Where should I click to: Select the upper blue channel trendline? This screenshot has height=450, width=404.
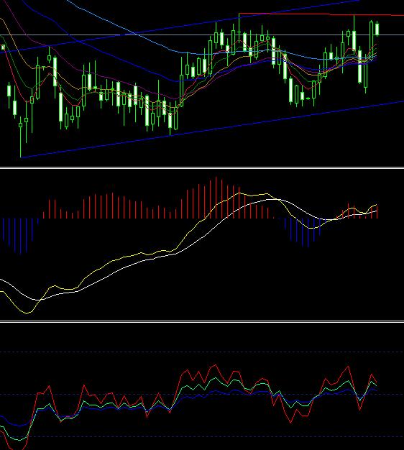(180, 27)
